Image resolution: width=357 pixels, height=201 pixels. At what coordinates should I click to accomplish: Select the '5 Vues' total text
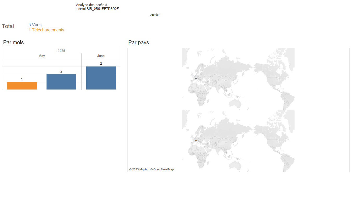(x=35, y=25)
